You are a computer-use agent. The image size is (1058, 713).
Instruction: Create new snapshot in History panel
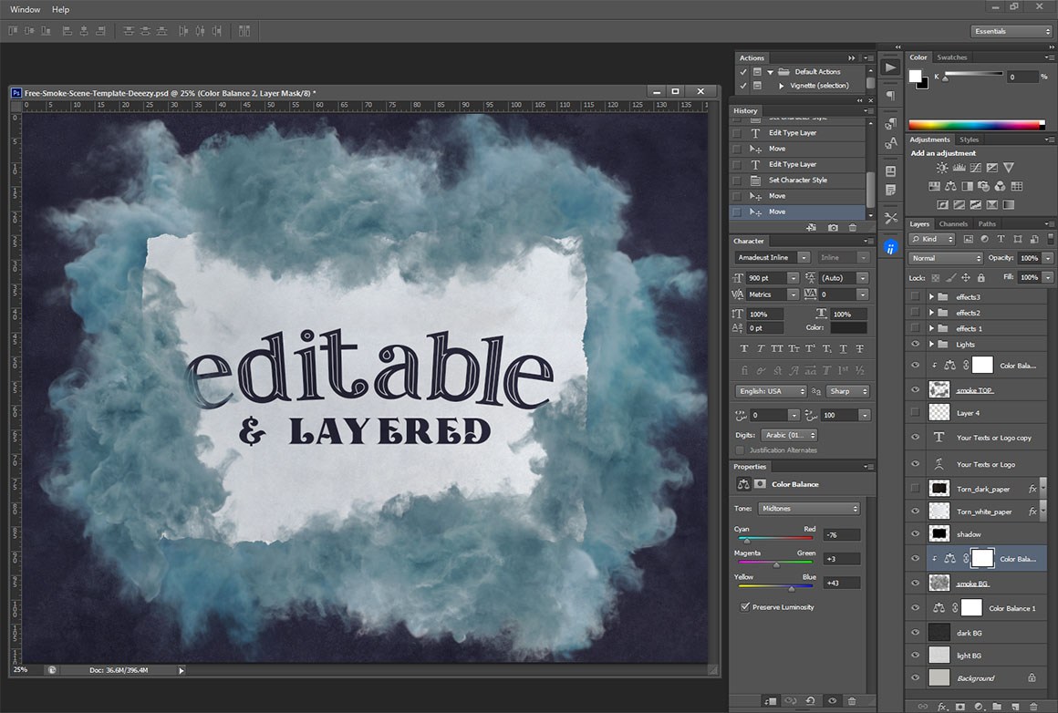coord(834,228)
